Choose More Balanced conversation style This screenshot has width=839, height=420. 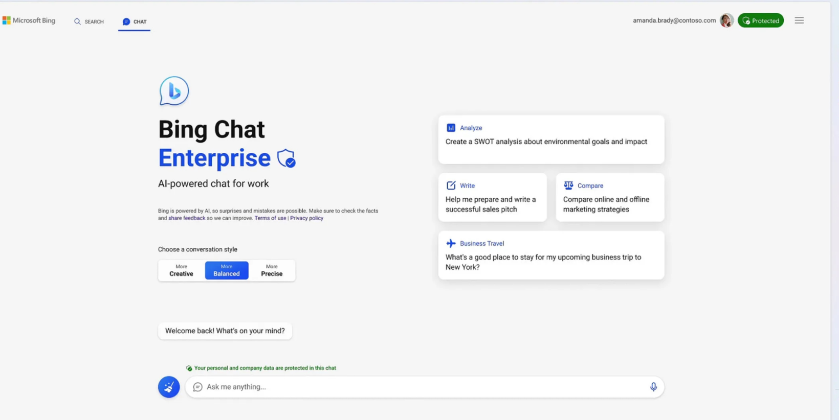[227, 270]
